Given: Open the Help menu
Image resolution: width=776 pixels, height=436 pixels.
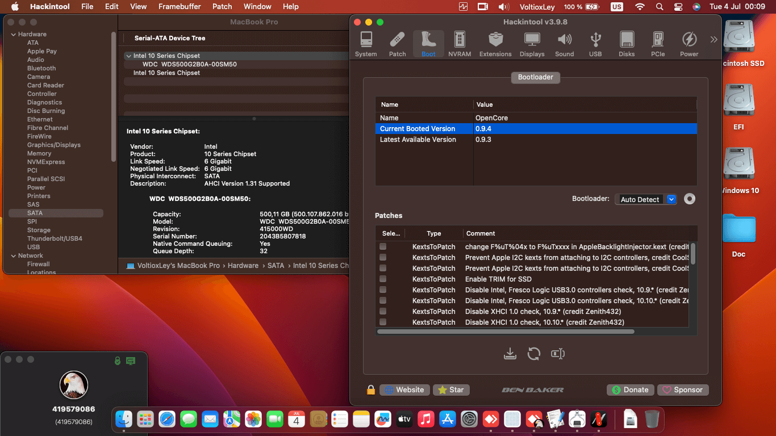Looking at the screenshot, I should point(291,6).
